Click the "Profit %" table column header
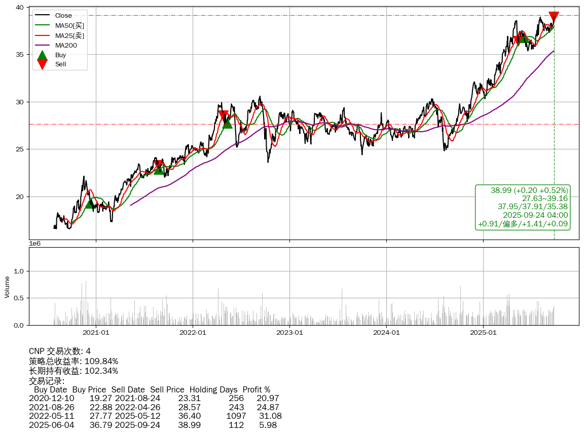584x434 pixels. (256, 390)
